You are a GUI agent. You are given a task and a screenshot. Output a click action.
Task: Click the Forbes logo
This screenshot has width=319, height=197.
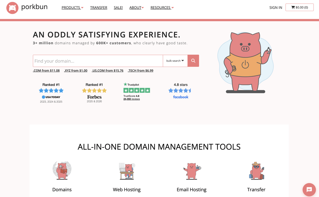coord(94,97)
